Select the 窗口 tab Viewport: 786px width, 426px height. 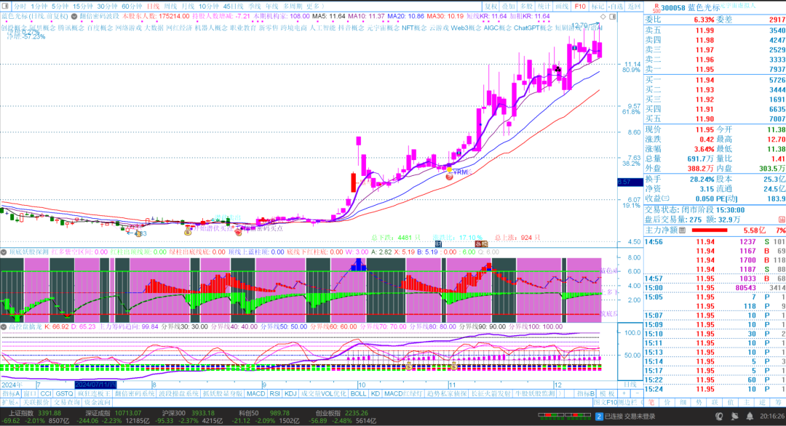(x=30, y=394)
